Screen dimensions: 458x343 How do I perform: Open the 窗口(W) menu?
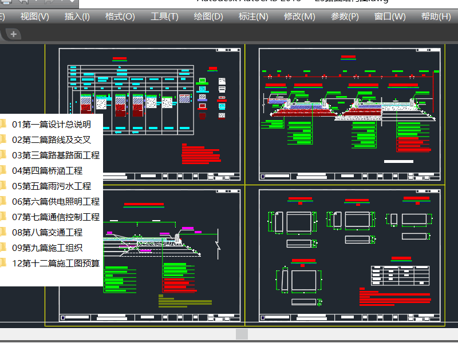[390, 17]
